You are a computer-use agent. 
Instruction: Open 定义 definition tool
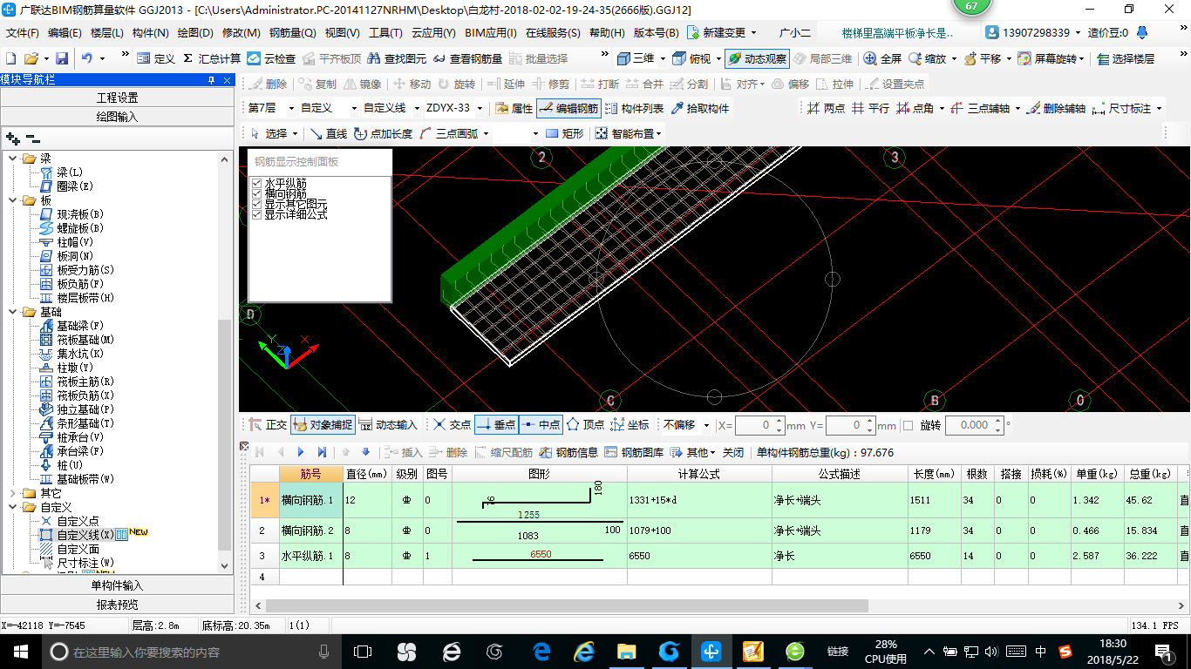(156, 58)
